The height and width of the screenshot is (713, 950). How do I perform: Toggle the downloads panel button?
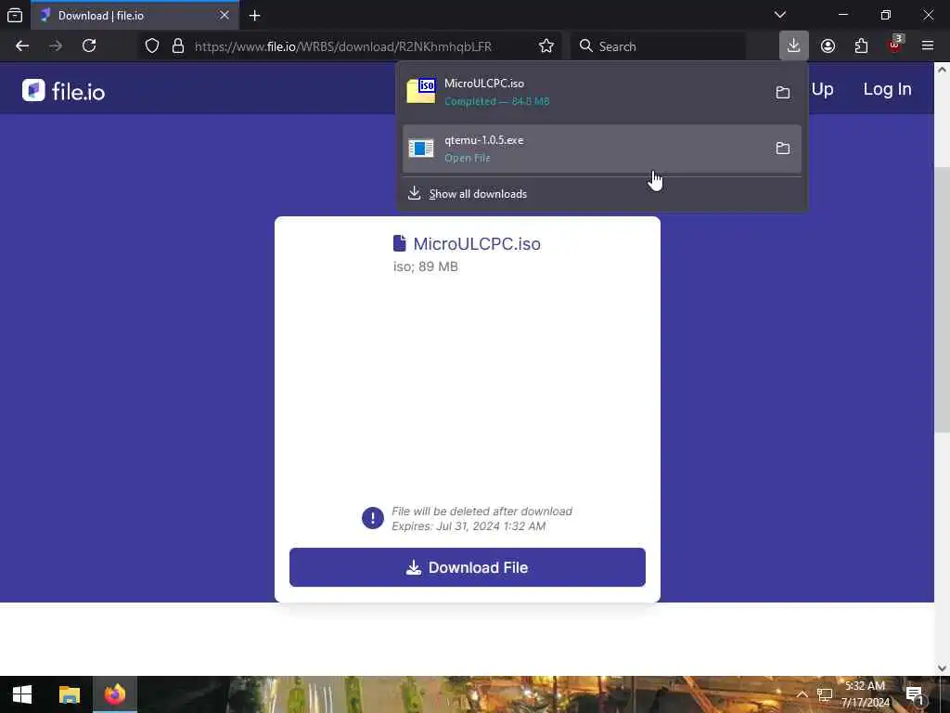point(794,45)
